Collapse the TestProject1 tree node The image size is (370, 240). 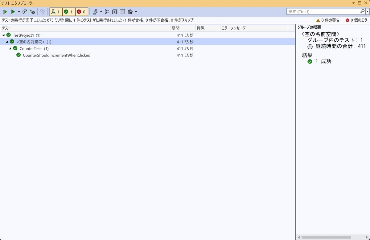(x=3, y=35)
